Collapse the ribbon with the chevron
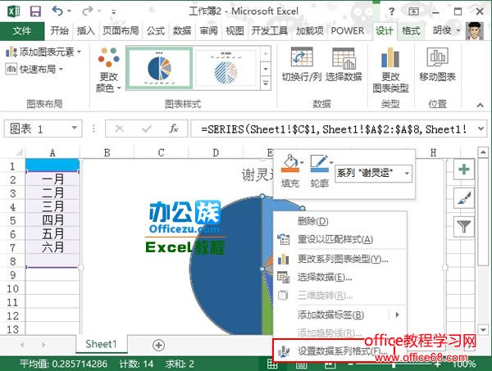This screenshot has height=371, width=492. tap(480, 105)
